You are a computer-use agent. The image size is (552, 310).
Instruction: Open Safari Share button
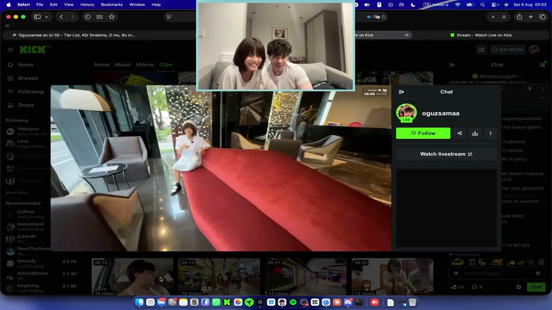tap(519, 17)
